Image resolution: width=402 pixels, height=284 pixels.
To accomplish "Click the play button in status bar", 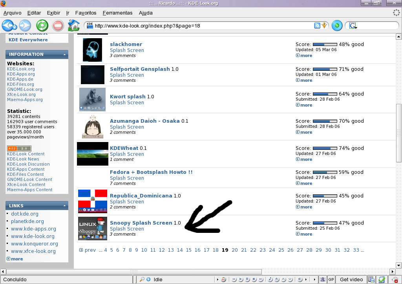I will [241, 279].
